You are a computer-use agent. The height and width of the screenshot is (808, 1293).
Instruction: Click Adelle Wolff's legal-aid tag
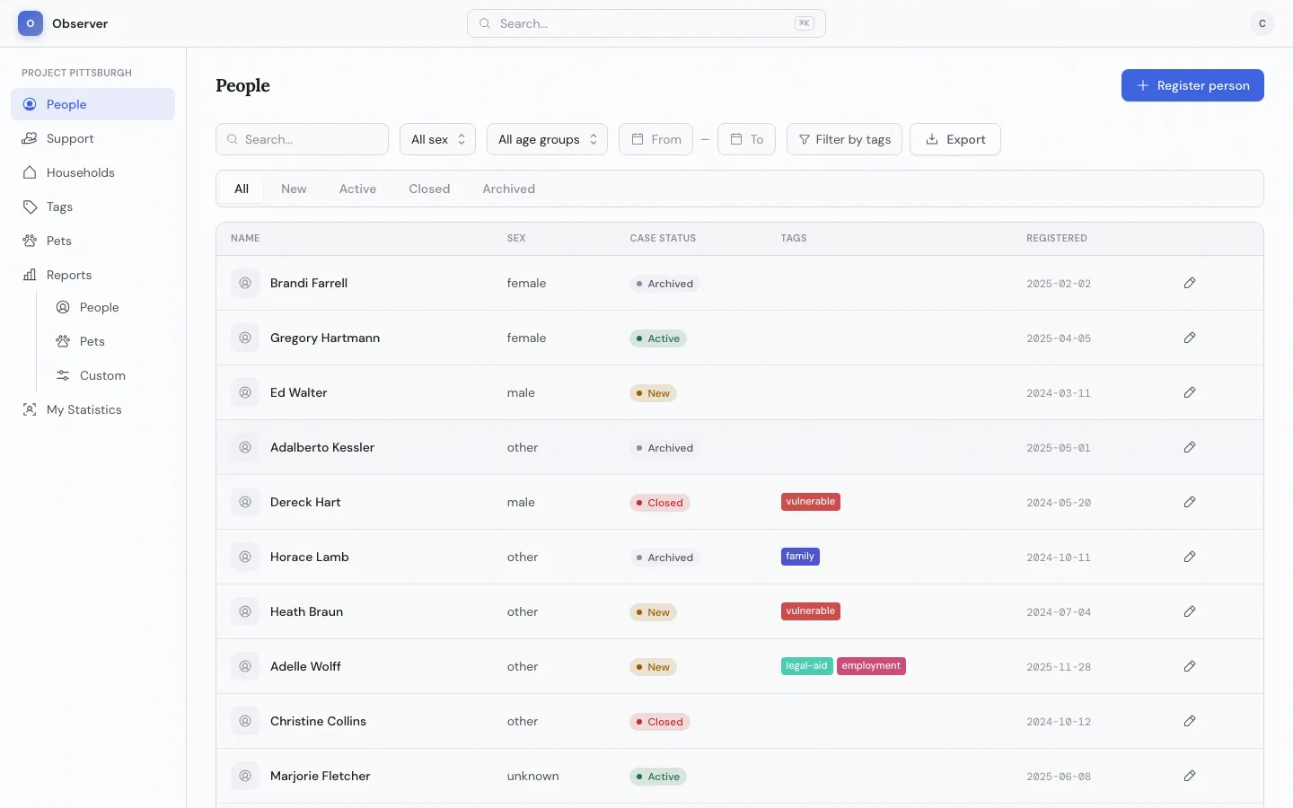[x=806, y=666]
